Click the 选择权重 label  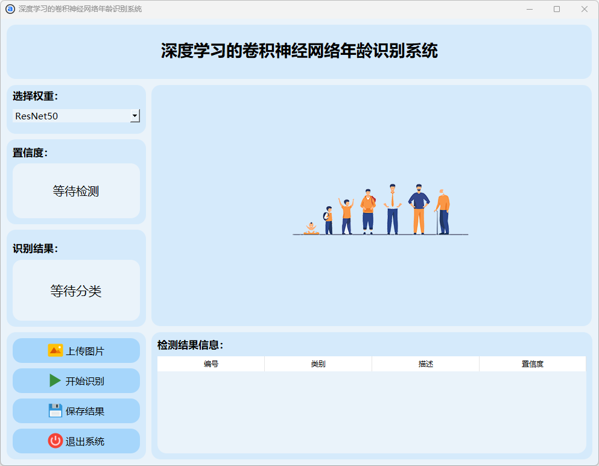[35, 96]
